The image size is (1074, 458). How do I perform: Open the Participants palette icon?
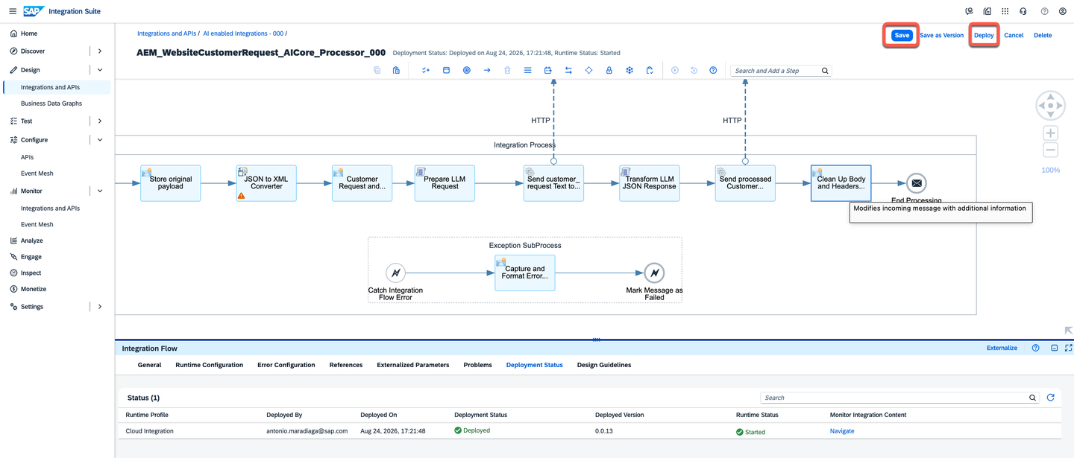[426, 70]
